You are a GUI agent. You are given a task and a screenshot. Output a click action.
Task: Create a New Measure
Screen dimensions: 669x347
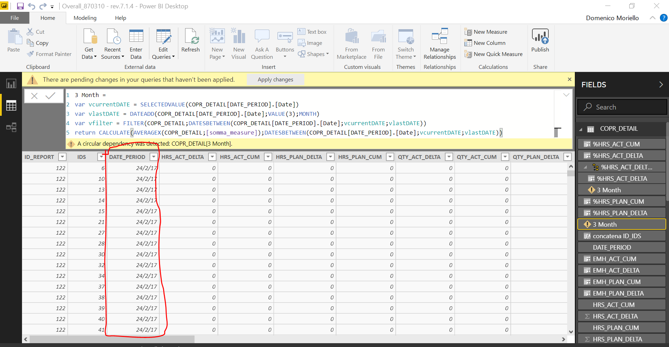point(486,32)
